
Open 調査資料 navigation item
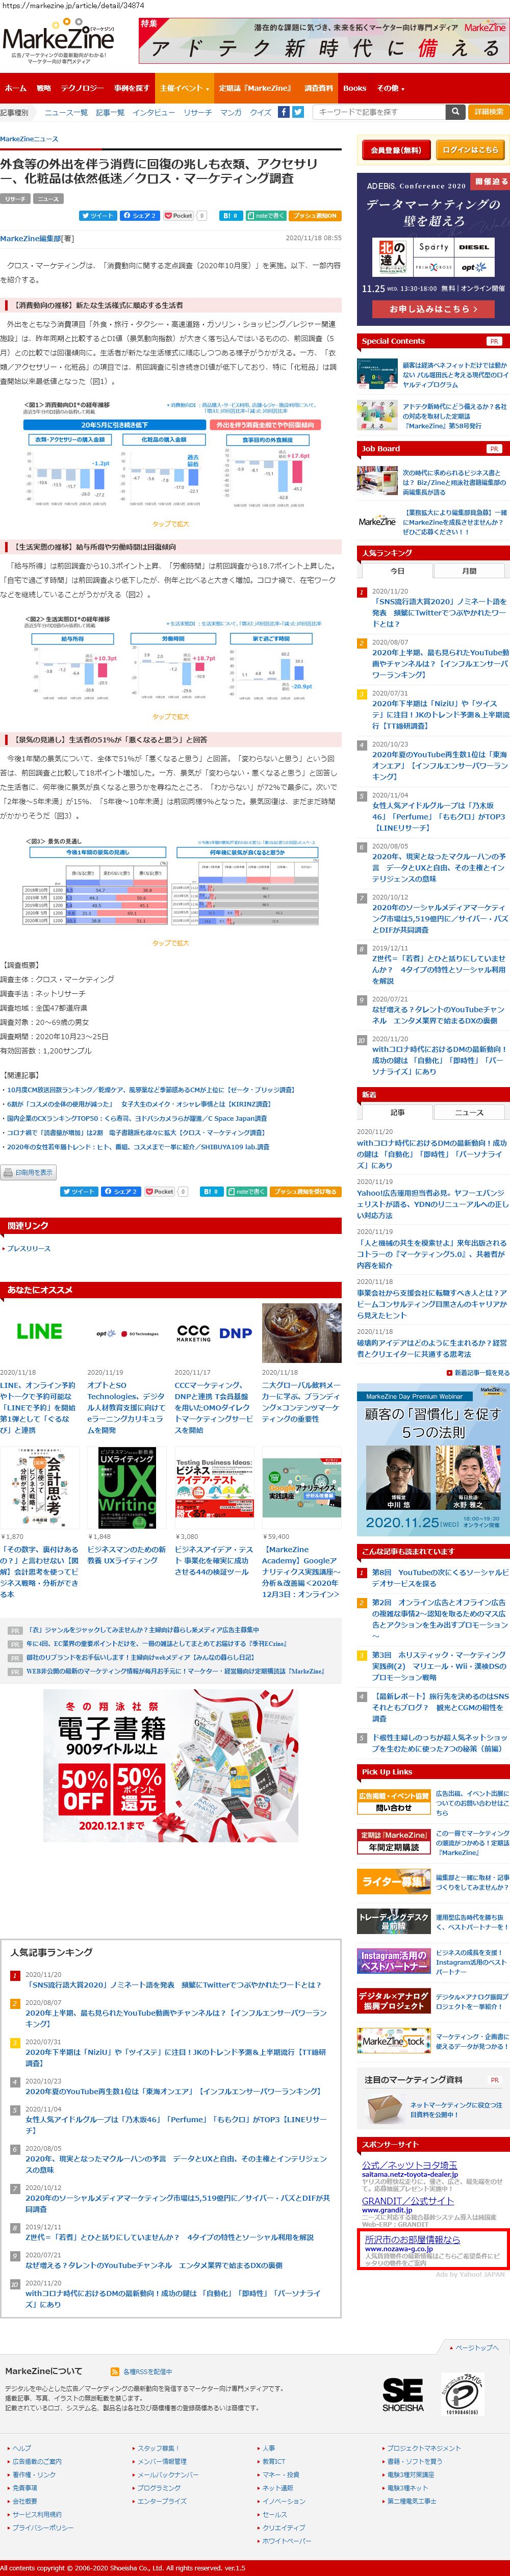click(x=318, y=88)
